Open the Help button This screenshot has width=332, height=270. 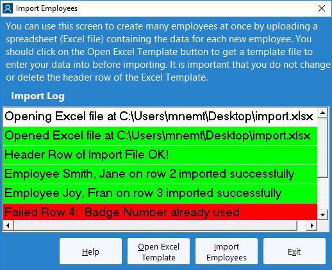pos(90,251)
